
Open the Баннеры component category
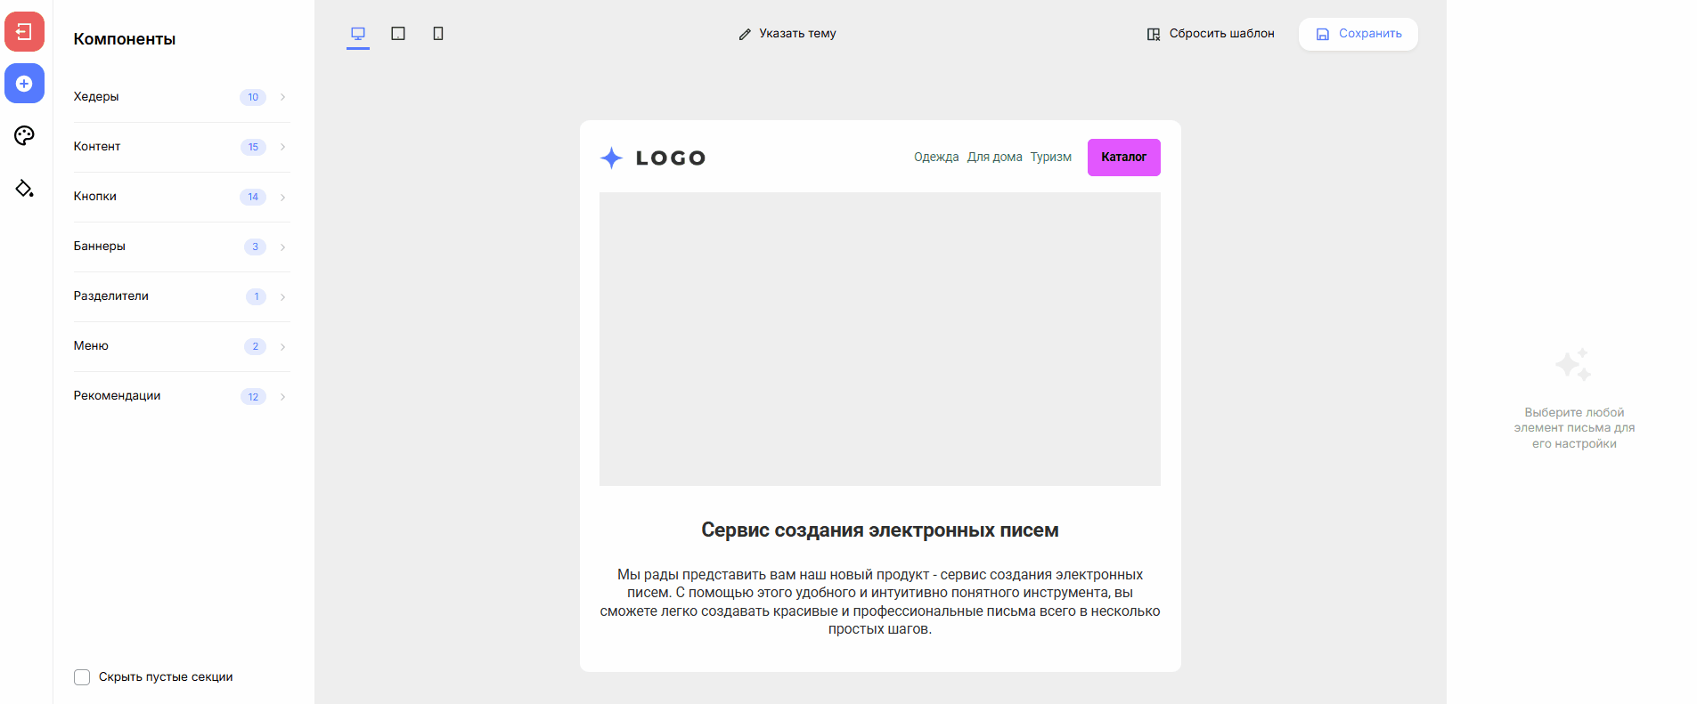coord(100,247)
